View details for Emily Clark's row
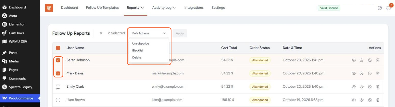395x107 pixels. (354, 87)
